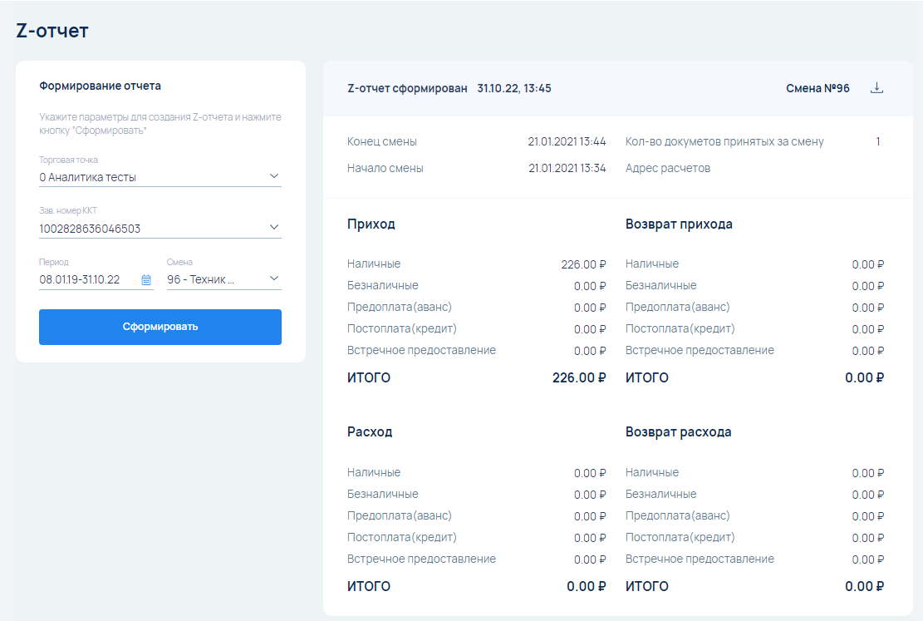Open the Смена dropdown chevron
923x621 pixels.
274,279
